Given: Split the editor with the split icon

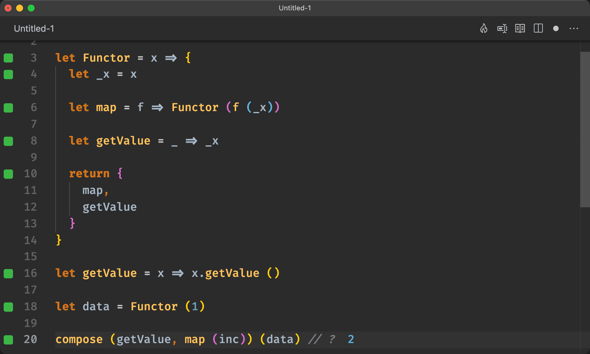Looking at the screenshot, I should [x=538, y=28].
